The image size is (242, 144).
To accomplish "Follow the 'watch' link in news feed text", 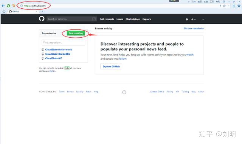I will coord(190,55).
